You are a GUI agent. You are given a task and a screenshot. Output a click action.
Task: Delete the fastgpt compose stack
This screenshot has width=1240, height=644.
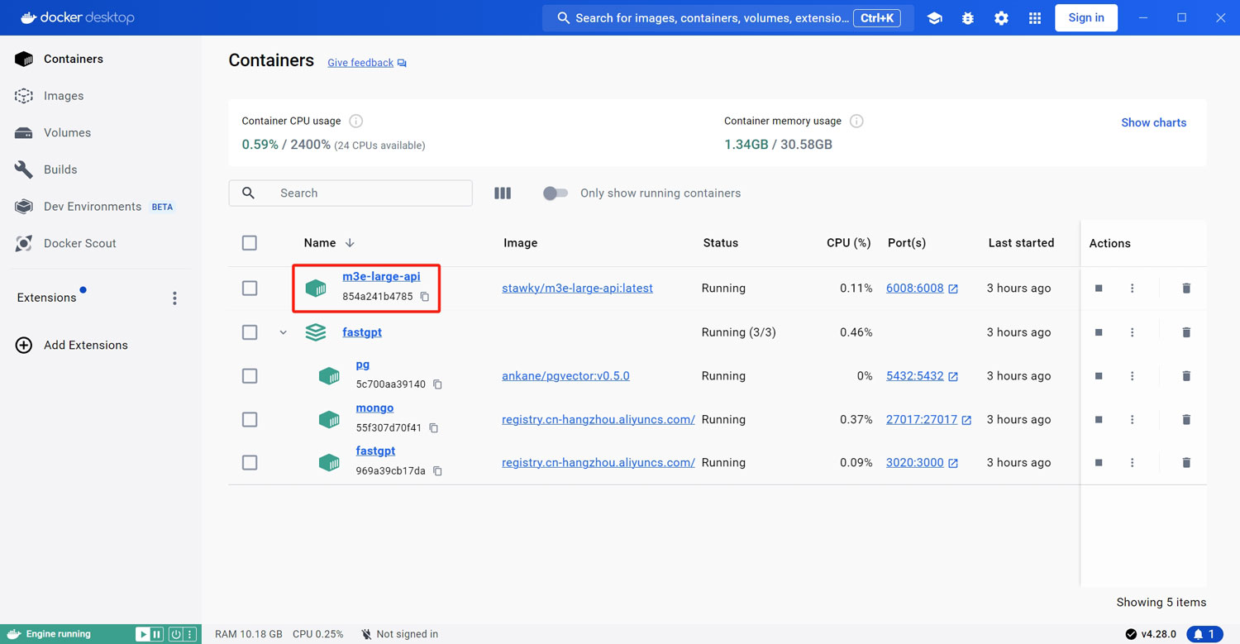(x=1186, y=332)
